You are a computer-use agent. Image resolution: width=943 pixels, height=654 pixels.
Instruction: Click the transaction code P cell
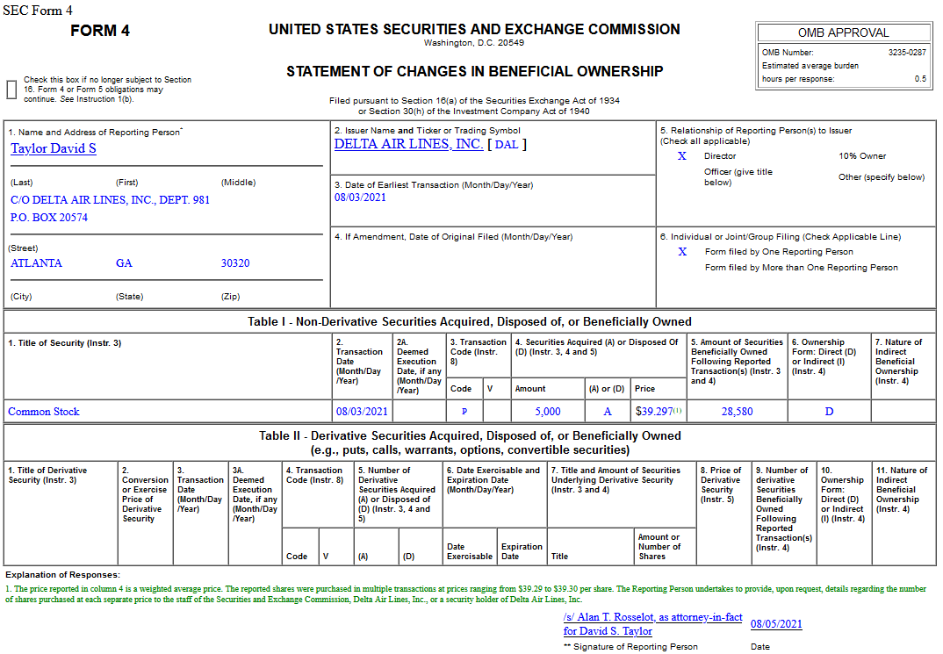tap(464, 412)
